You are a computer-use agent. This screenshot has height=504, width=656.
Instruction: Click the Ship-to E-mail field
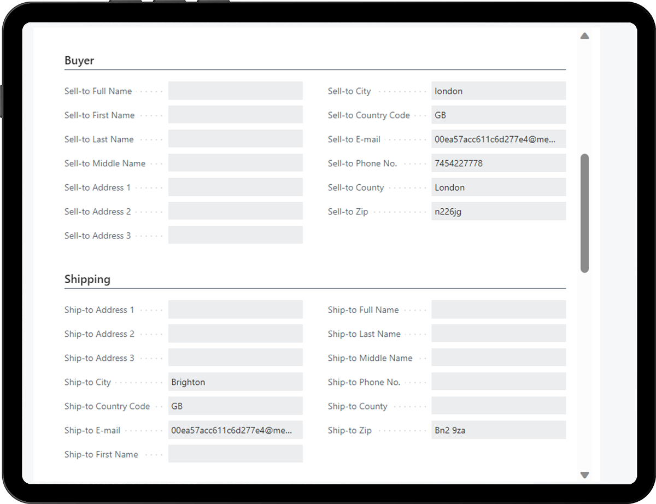(x=235, y=430)
